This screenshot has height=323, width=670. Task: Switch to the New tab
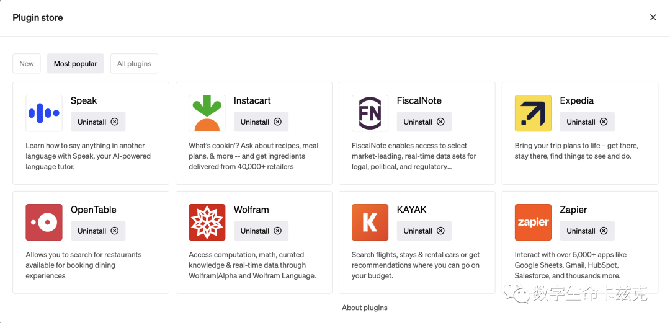pyautogui.click(x=27, y=64)
